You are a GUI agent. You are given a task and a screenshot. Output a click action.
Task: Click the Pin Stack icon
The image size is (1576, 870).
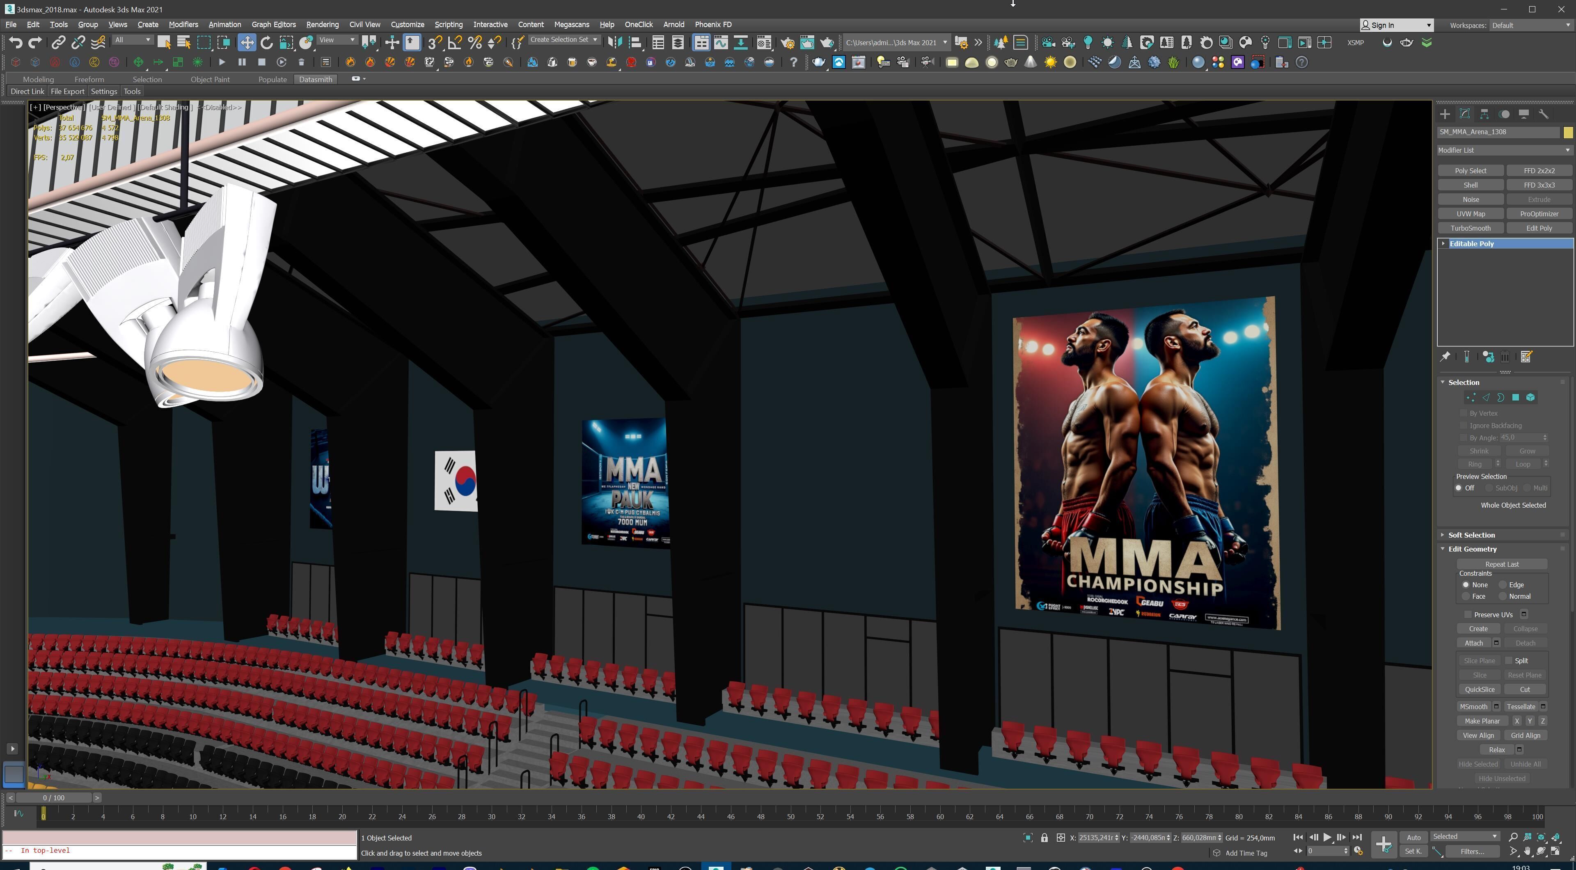pos(1445,357)
